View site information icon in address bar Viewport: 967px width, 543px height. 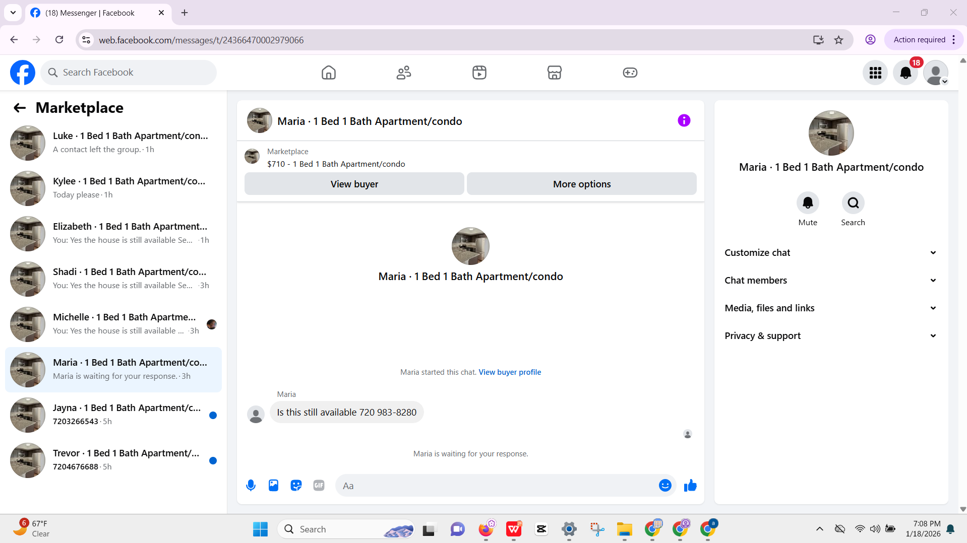(x=86, y=40)
